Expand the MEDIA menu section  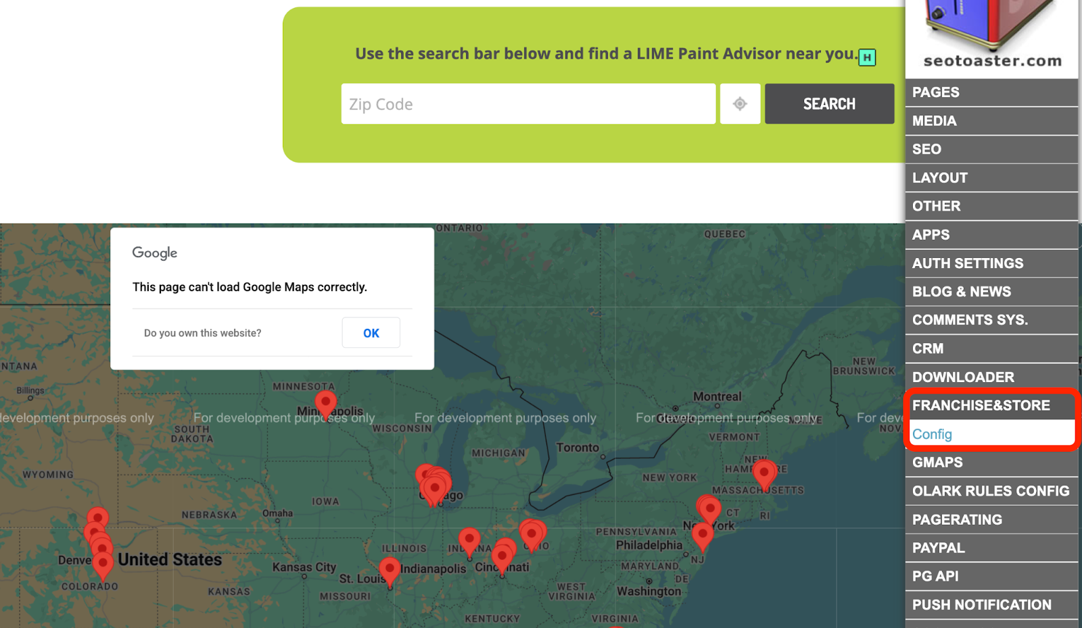coord(991,121)
